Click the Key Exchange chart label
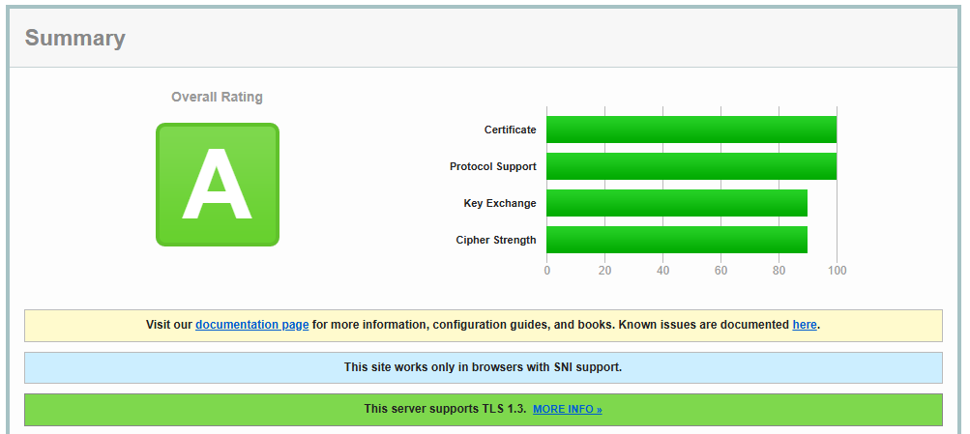 coord(500,203)
